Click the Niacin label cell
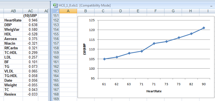Viewport: 215px width, 101px height. click(13, 44)
